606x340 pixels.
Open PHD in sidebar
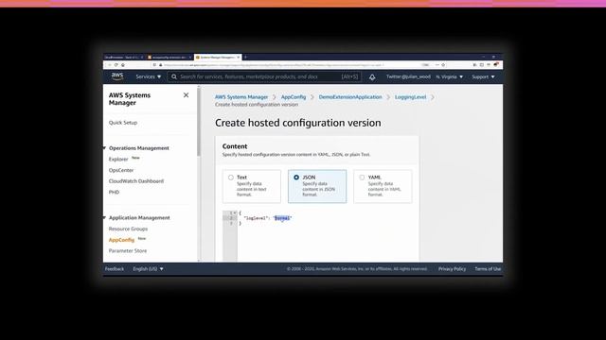[114, 192]
